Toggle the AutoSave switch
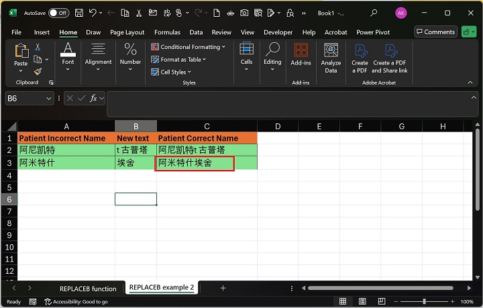 pos(58,13)
